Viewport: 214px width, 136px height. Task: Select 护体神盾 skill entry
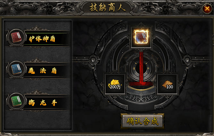[x=37, y=38]
